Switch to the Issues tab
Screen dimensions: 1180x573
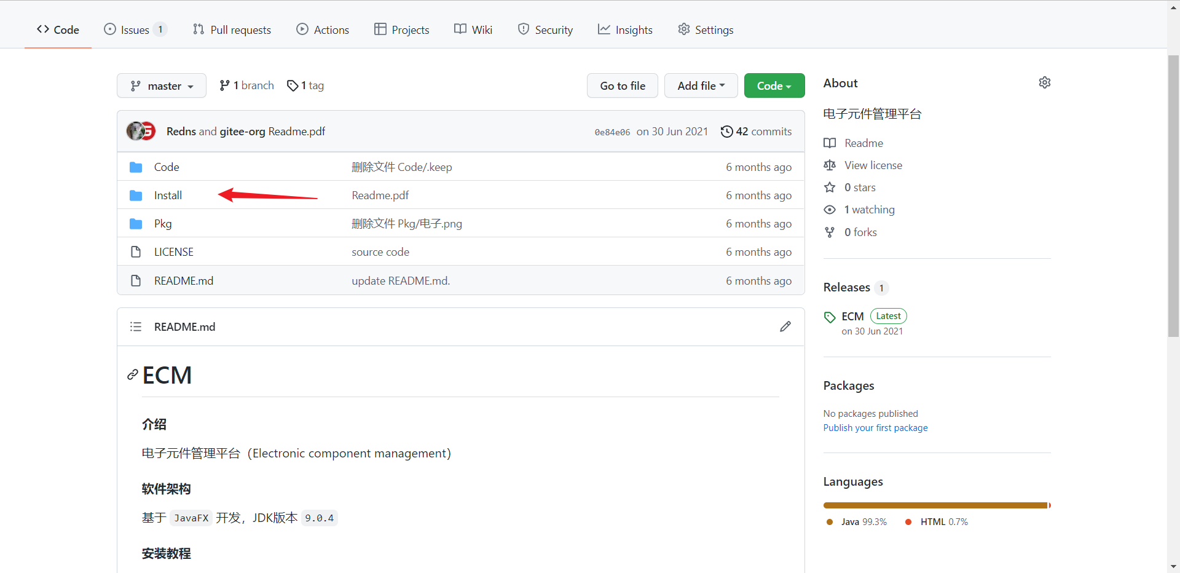coord(135,30)
